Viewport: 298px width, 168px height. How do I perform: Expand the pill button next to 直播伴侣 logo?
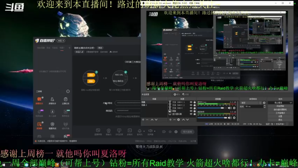(x=61, y=41)
